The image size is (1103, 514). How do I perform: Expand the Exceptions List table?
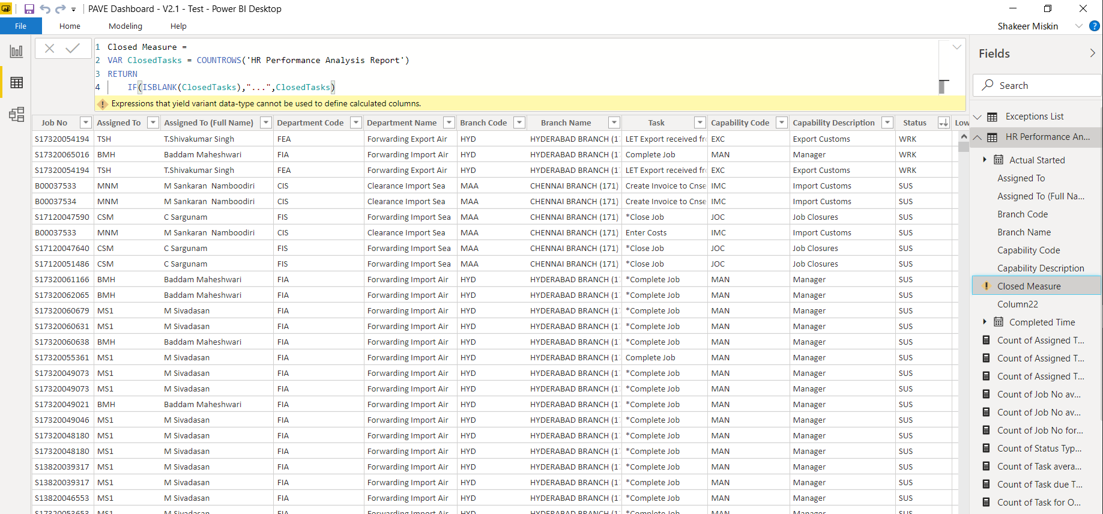point(978,116)
